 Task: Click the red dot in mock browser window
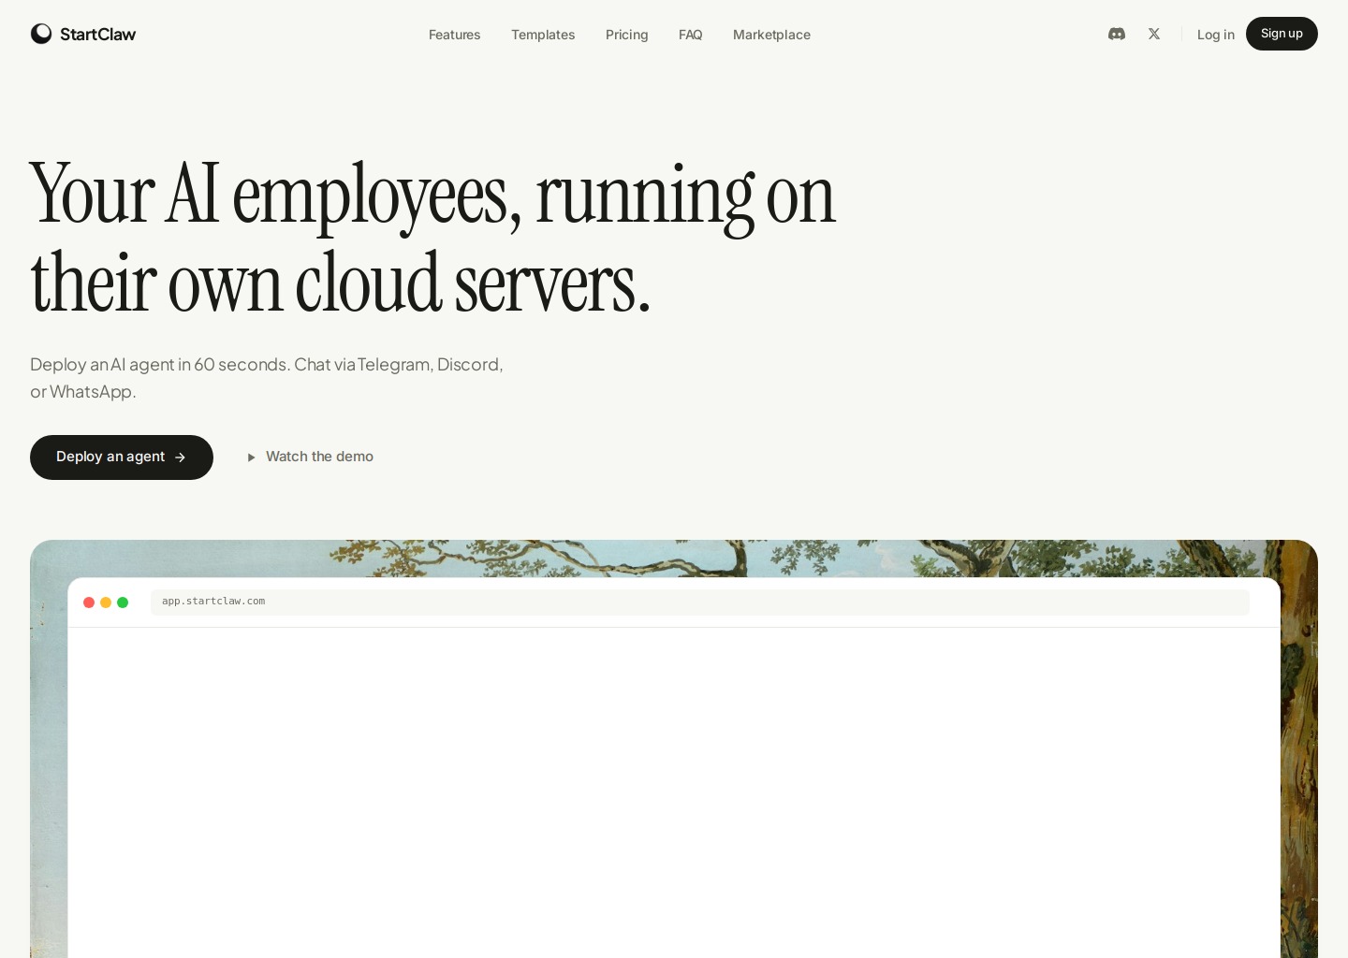click(89, 602)
